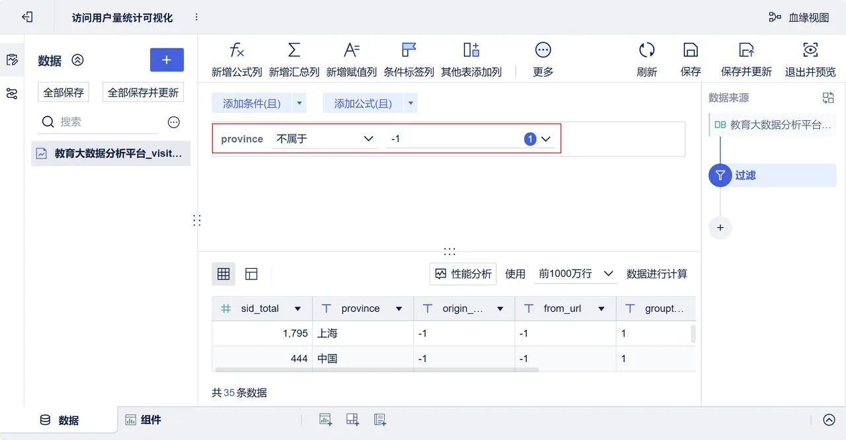Click the 全部保存 button
846x440 pixels.
pos(63,92)
